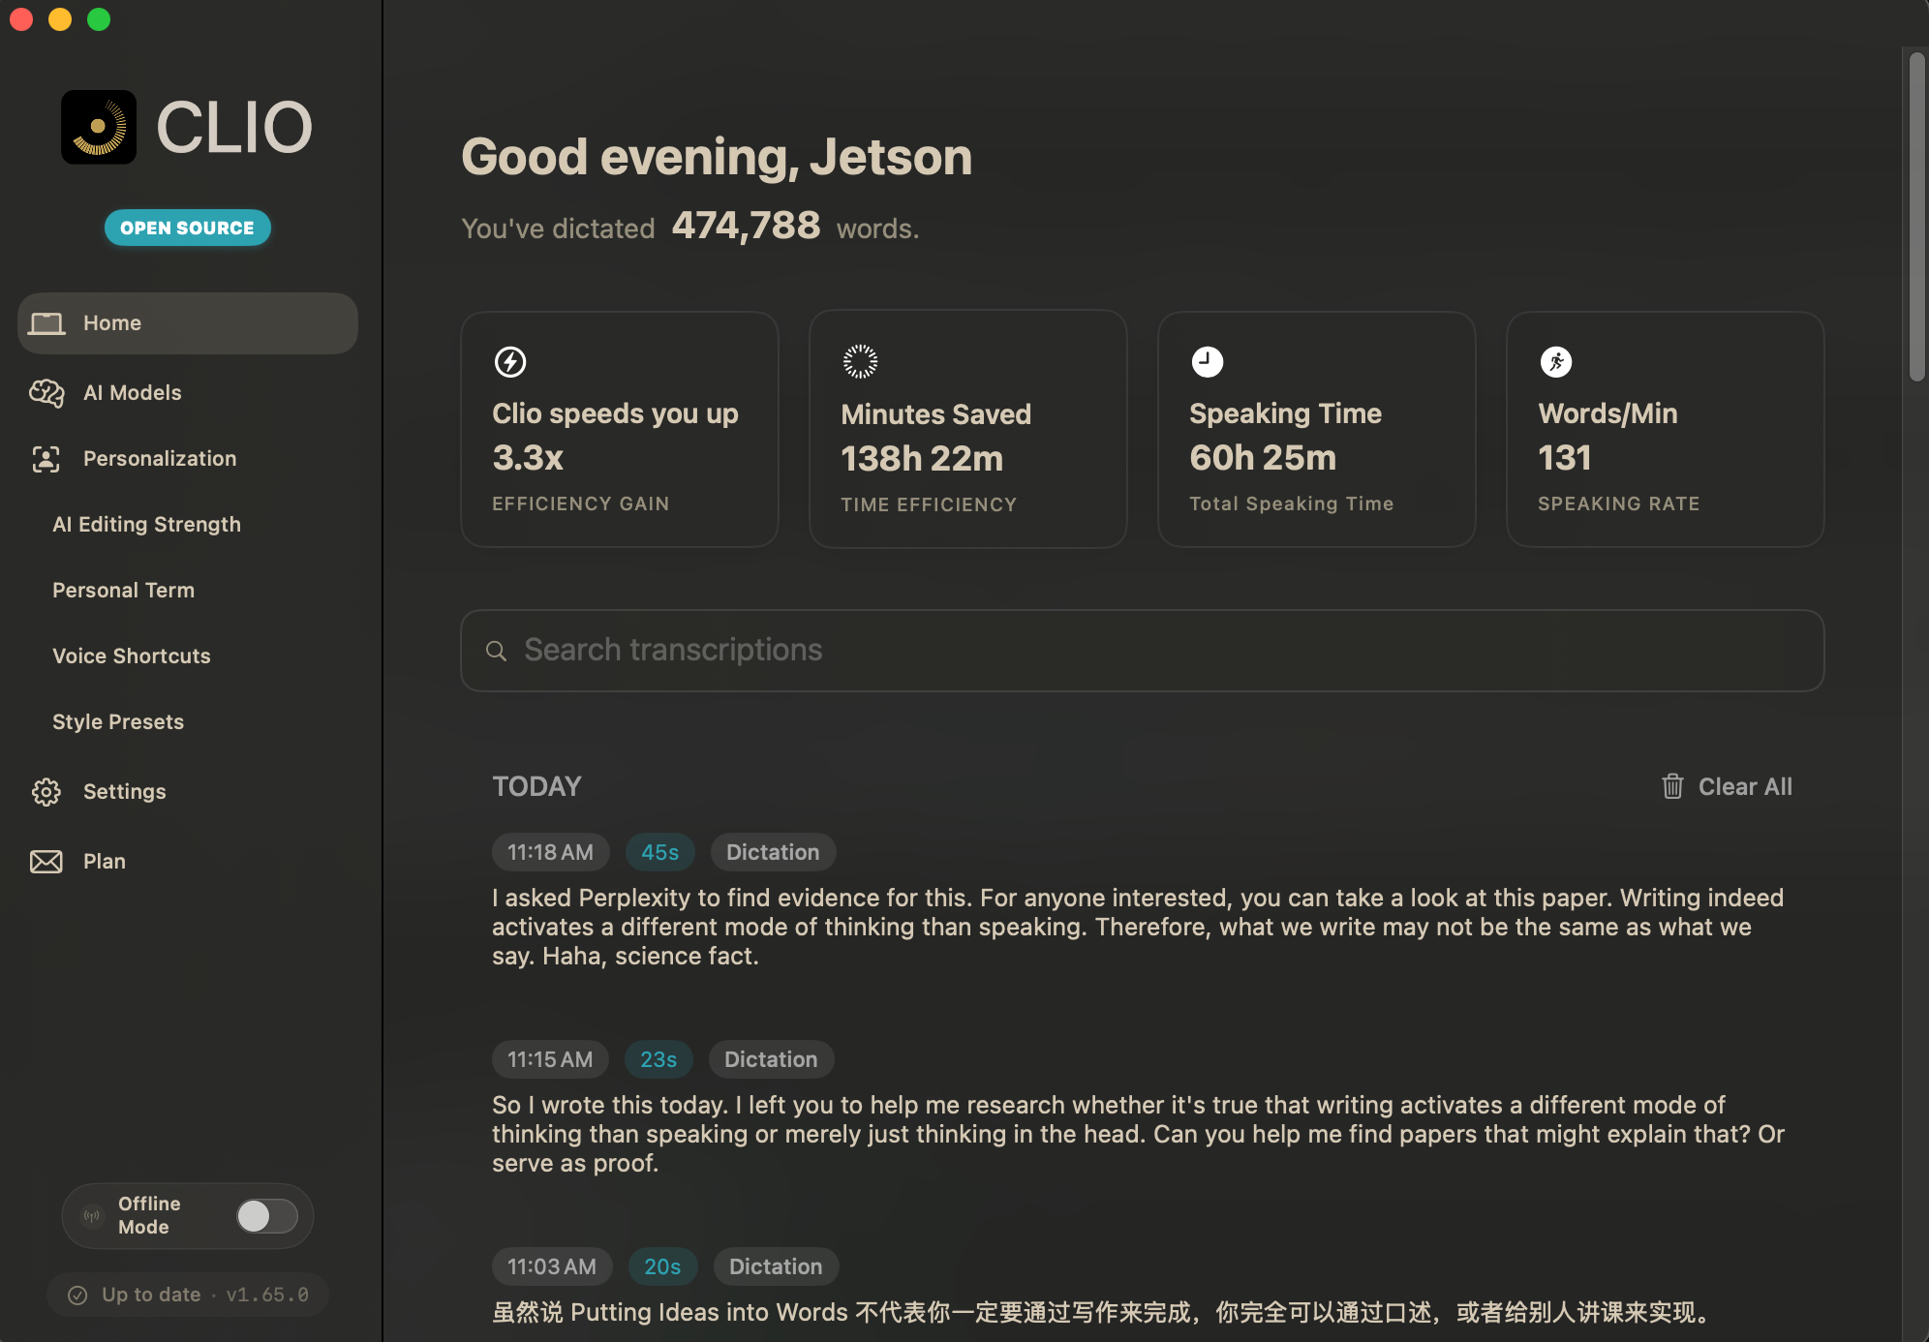The image size is (1929, 1342).
Task: Go to Style Presets
Action: pyautogui.click(x=117, y=722)
